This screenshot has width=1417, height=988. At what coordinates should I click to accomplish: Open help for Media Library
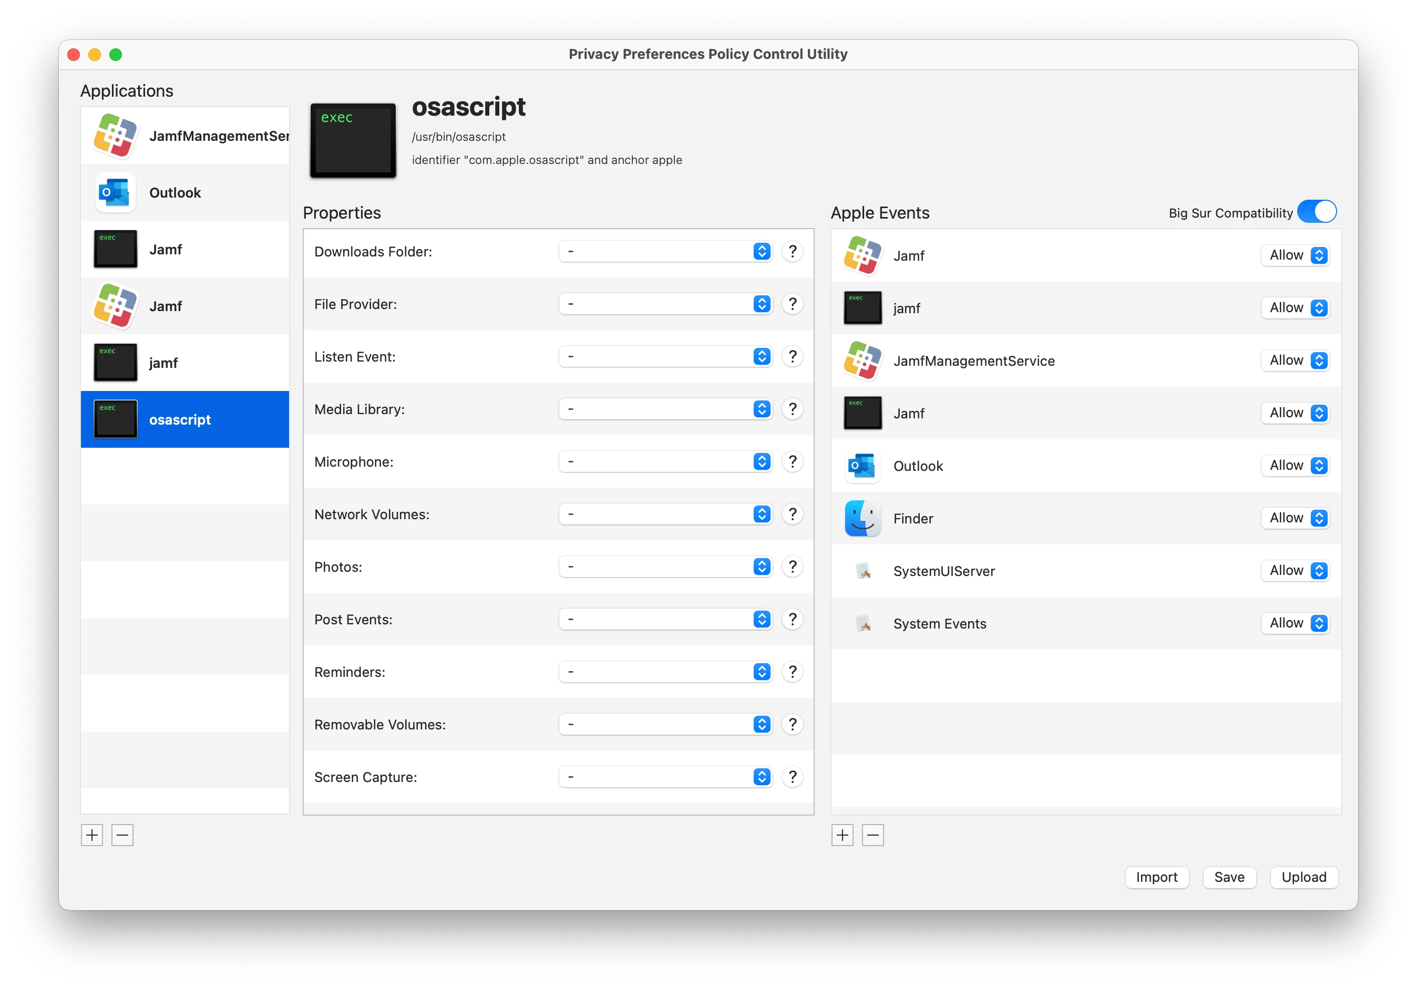(793, 408)
